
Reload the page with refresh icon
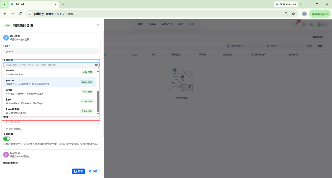[20, 14]
